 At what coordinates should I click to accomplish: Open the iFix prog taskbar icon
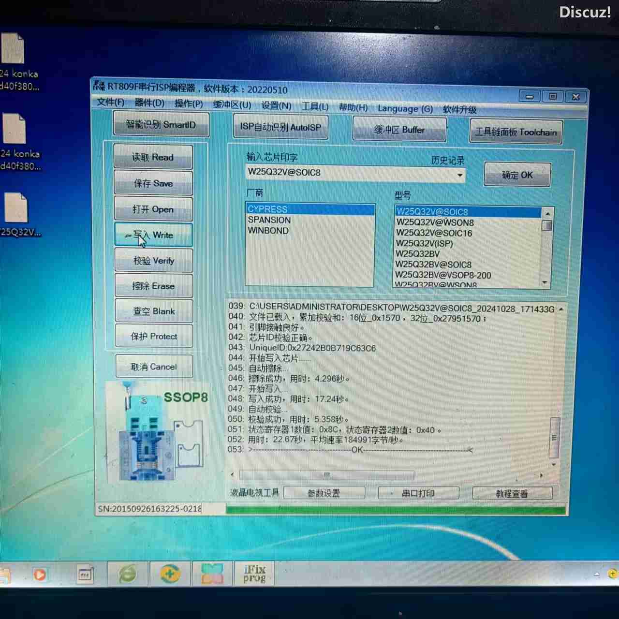tap(254, 574)
